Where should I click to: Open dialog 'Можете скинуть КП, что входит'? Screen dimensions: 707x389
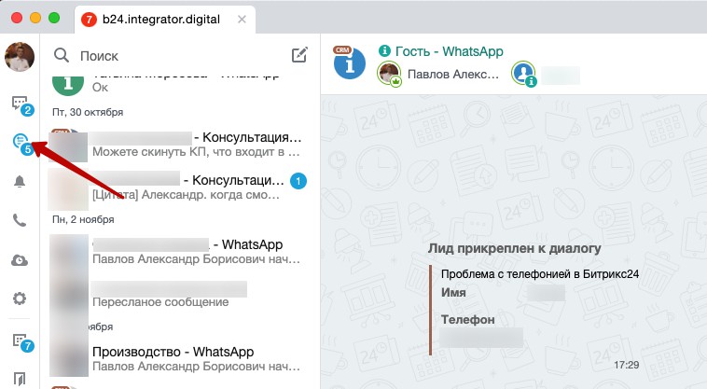[x=179, y=145]
